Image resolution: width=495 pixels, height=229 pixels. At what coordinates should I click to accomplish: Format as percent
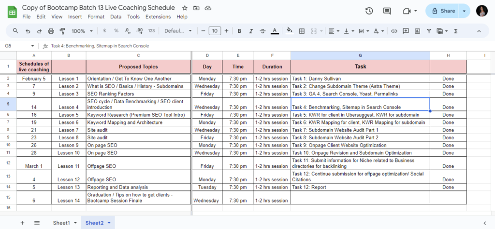click(116, 31)
